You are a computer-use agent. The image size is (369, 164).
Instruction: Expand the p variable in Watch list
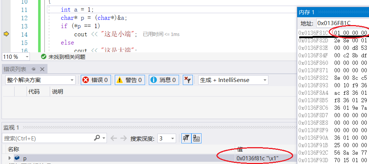point(10,158)
